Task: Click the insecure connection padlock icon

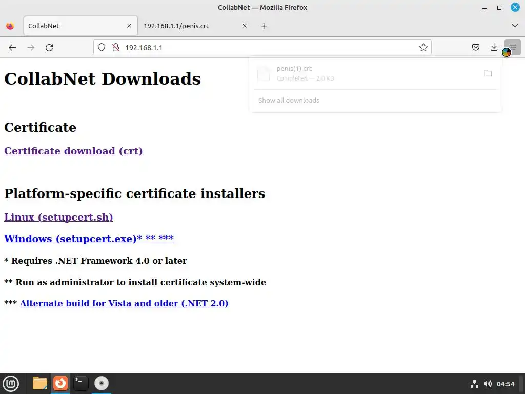Action: (x=116, y=48)
